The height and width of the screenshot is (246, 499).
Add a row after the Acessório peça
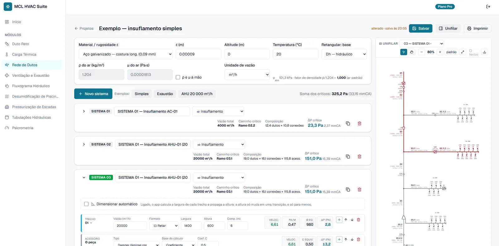click(x=339, y=239)
